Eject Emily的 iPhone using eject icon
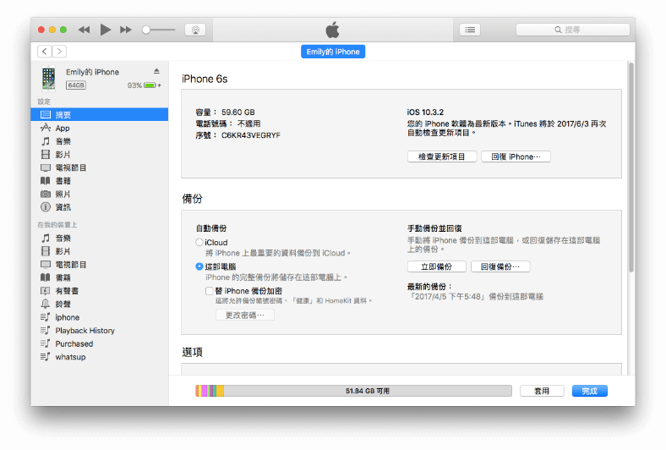 156,71
